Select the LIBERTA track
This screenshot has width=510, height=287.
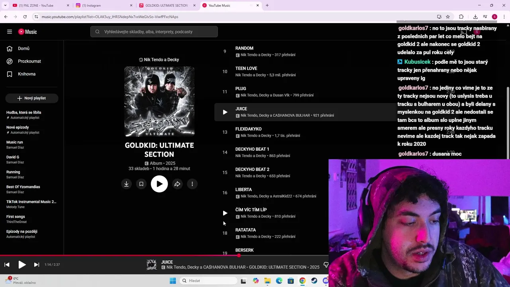[x=243, y=189]
